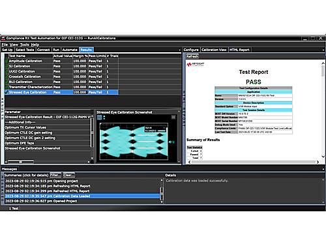The image size is (326, 245).
Task: Click the horizontal scrollbar under the Parameter list
Action: [x=47, y=162]
